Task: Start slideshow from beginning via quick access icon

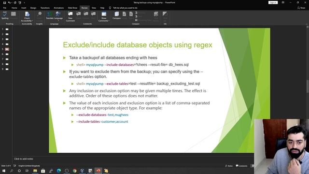Action: 20,2
